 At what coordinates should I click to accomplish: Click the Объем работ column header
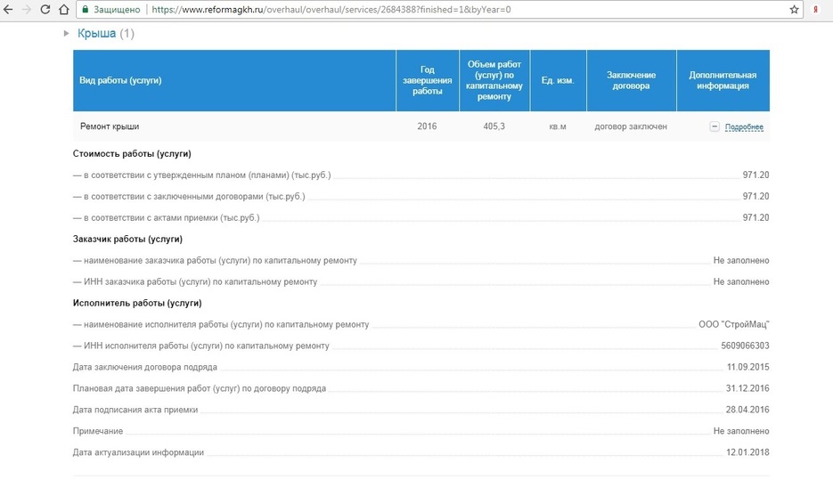(494, 80)
